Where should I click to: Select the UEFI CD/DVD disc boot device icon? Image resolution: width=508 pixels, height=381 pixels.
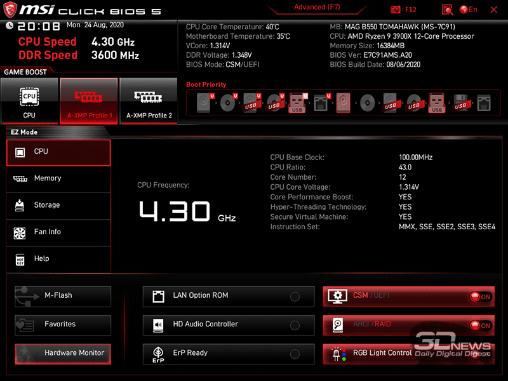point(229,103)
